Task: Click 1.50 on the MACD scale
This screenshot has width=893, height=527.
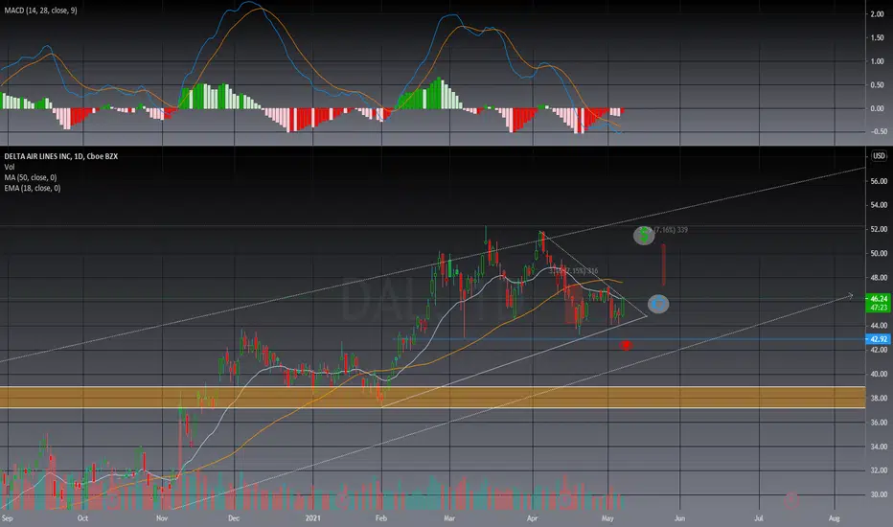Action: coord(877,37)
